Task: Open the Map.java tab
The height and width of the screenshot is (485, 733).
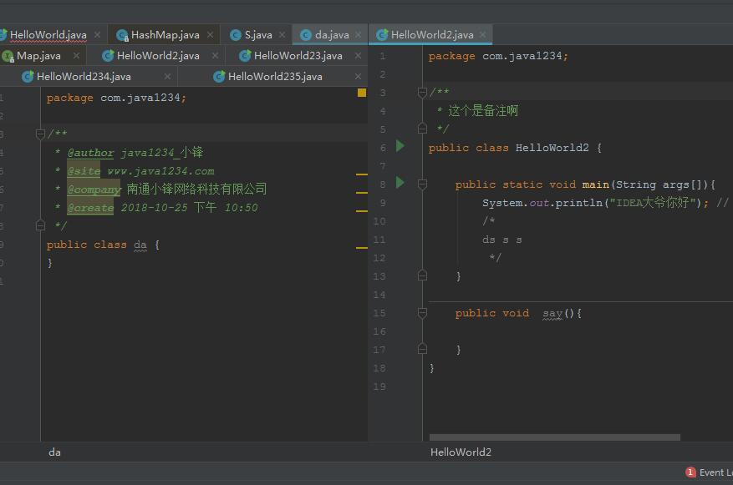Action: pos(38,56)
